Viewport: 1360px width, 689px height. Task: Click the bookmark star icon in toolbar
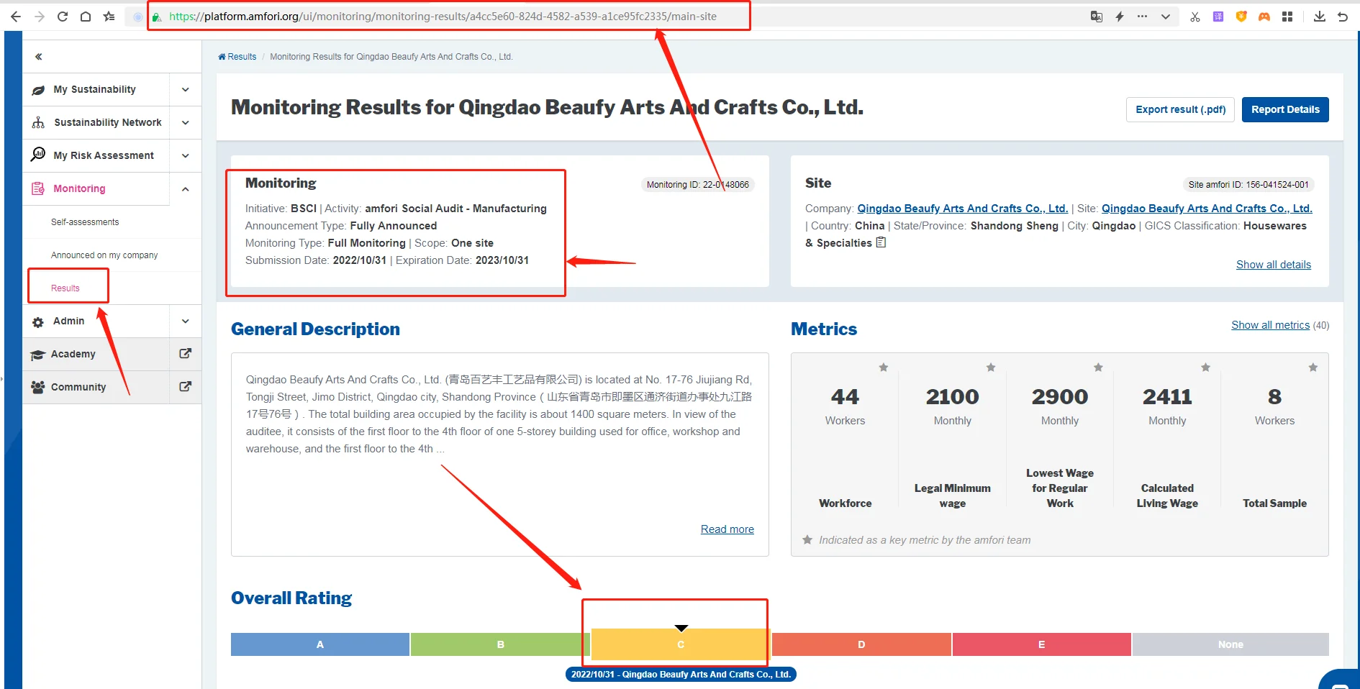pyautogui.click(x=109, y=17)
